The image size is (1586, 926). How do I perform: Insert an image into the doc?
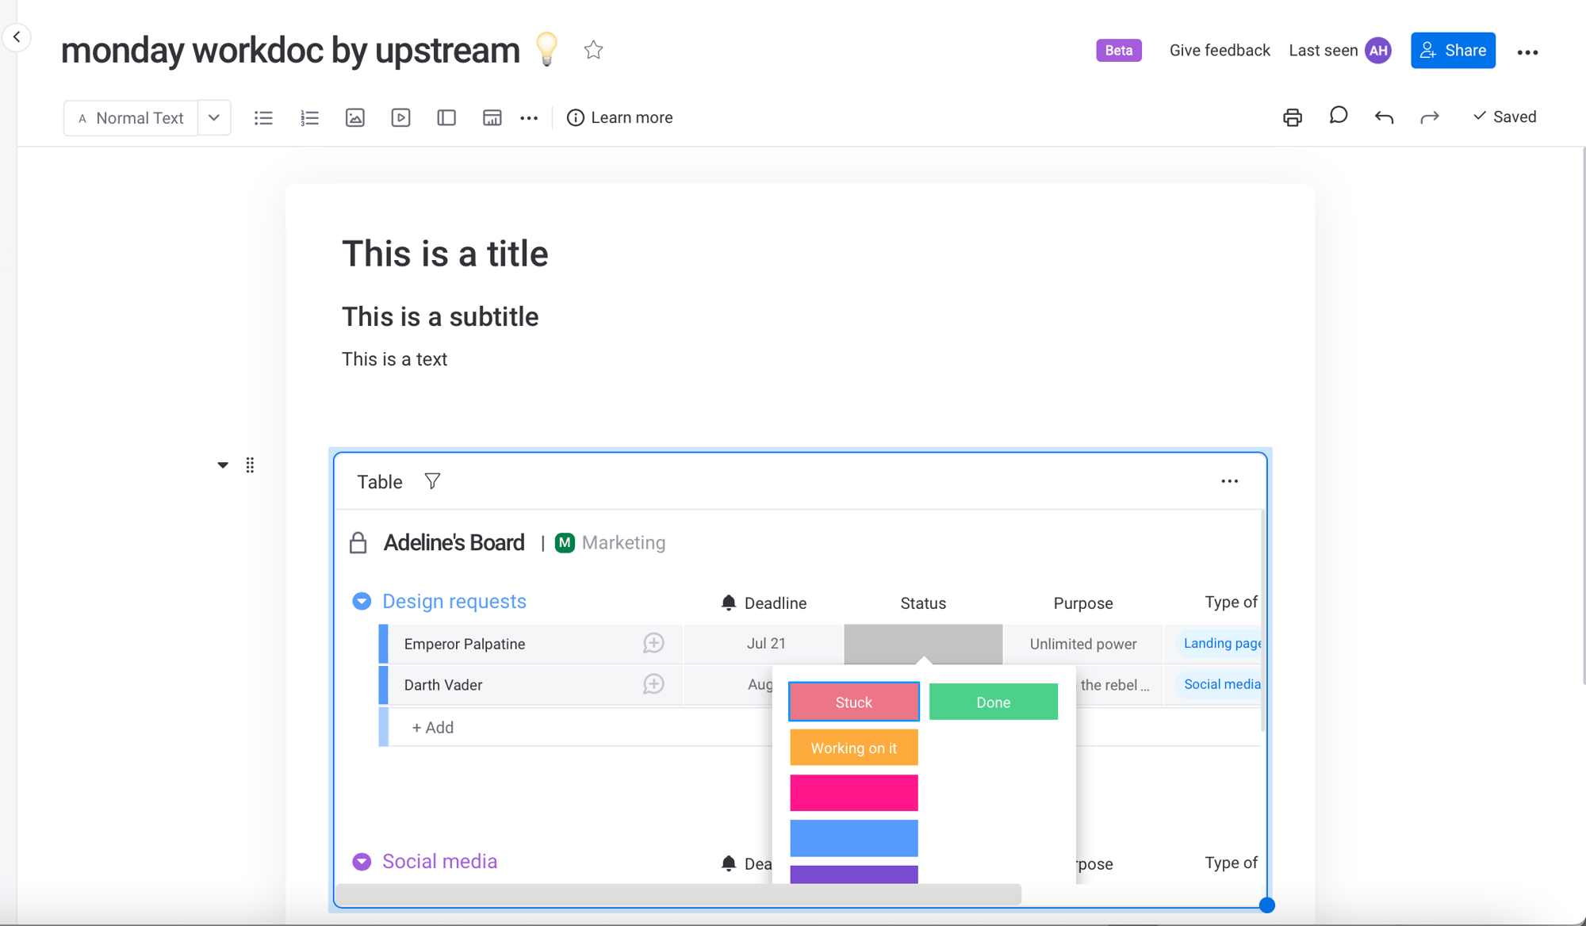pyautogui.click(x=354, y=117)
